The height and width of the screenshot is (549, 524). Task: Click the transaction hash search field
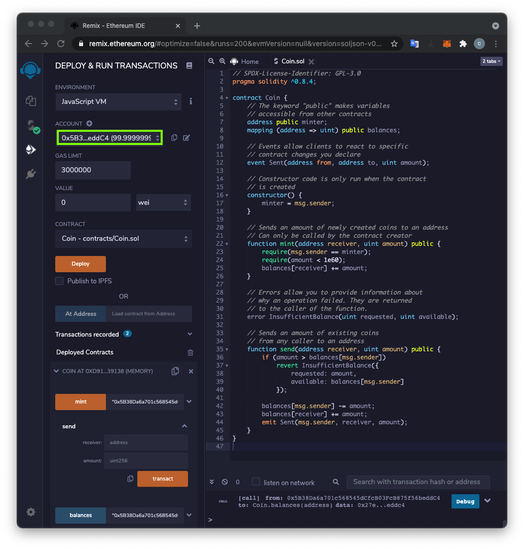418,482
